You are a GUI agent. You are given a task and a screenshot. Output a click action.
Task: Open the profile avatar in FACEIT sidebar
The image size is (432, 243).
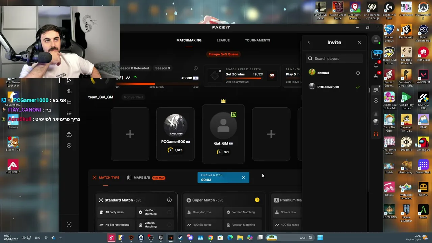(376, 40)
